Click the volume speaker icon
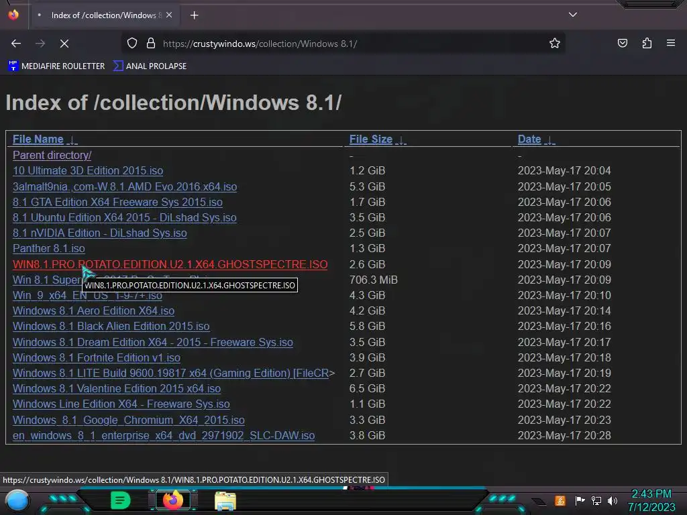 [613, 500]
